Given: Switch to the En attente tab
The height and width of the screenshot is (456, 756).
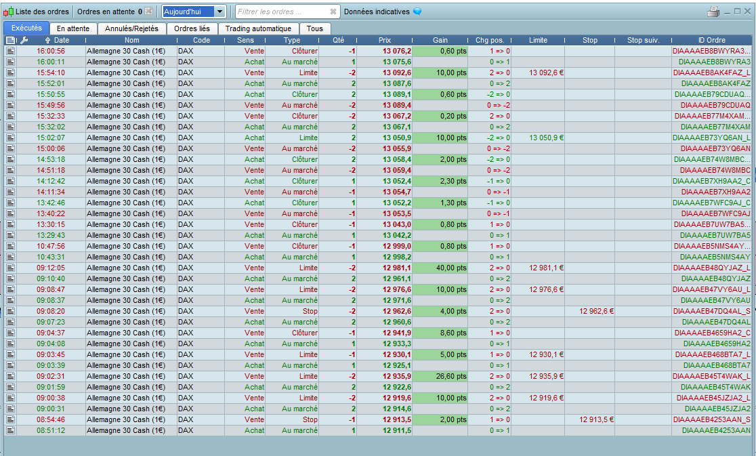Looking at the screenshot, I should point(73,28).
